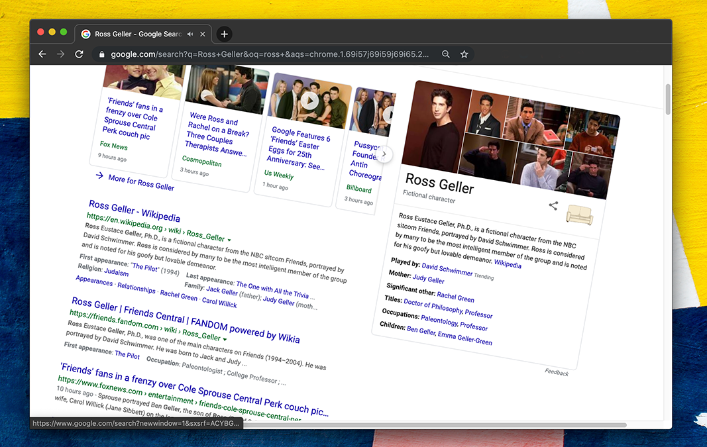Close the Ross Geller search tab

[203, 34]
